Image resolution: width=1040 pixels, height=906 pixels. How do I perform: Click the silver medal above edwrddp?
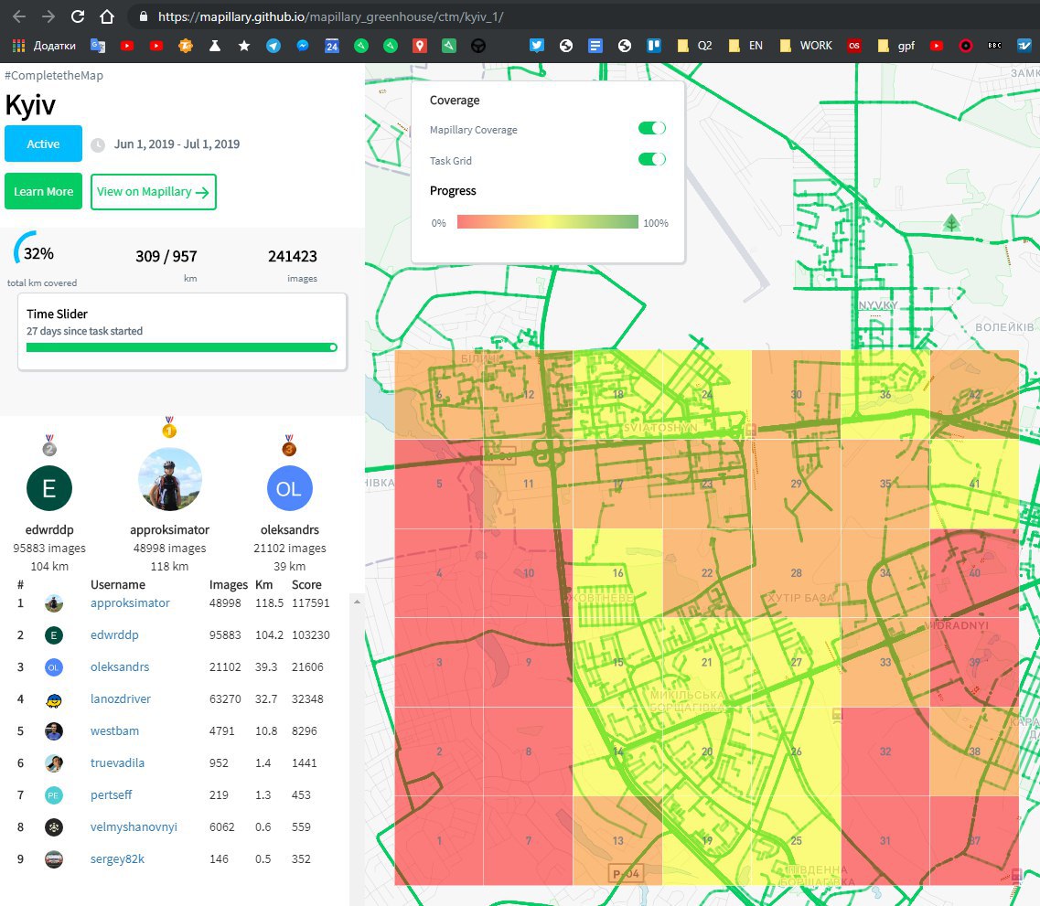[49, 446]
